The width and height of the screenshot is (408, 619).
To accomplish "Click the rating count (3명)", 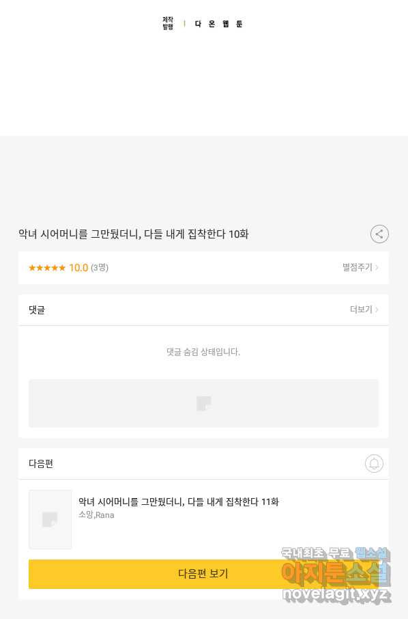I will coord(100,268).
